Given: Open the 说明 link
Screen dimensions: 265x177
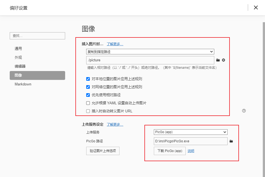Looking at the screenshot, I should [191, 151].
